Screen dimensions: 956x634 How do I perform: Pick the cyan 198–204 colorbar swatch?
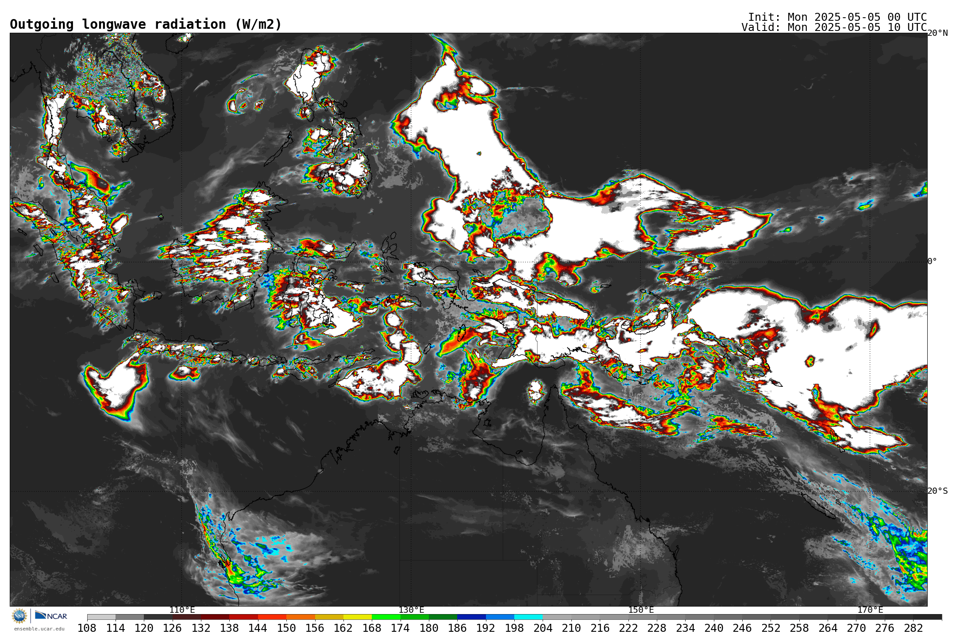pos(528,617)
